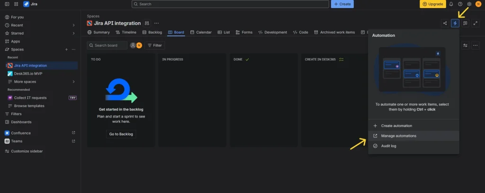Open Collect IT requests recommendation
485x193 pixels.
30,98
